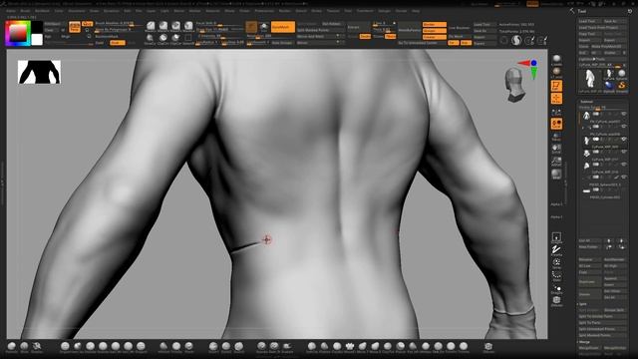Toggle the large orange Edit mode button
638x359 pixels.
(x=75, y=27)
